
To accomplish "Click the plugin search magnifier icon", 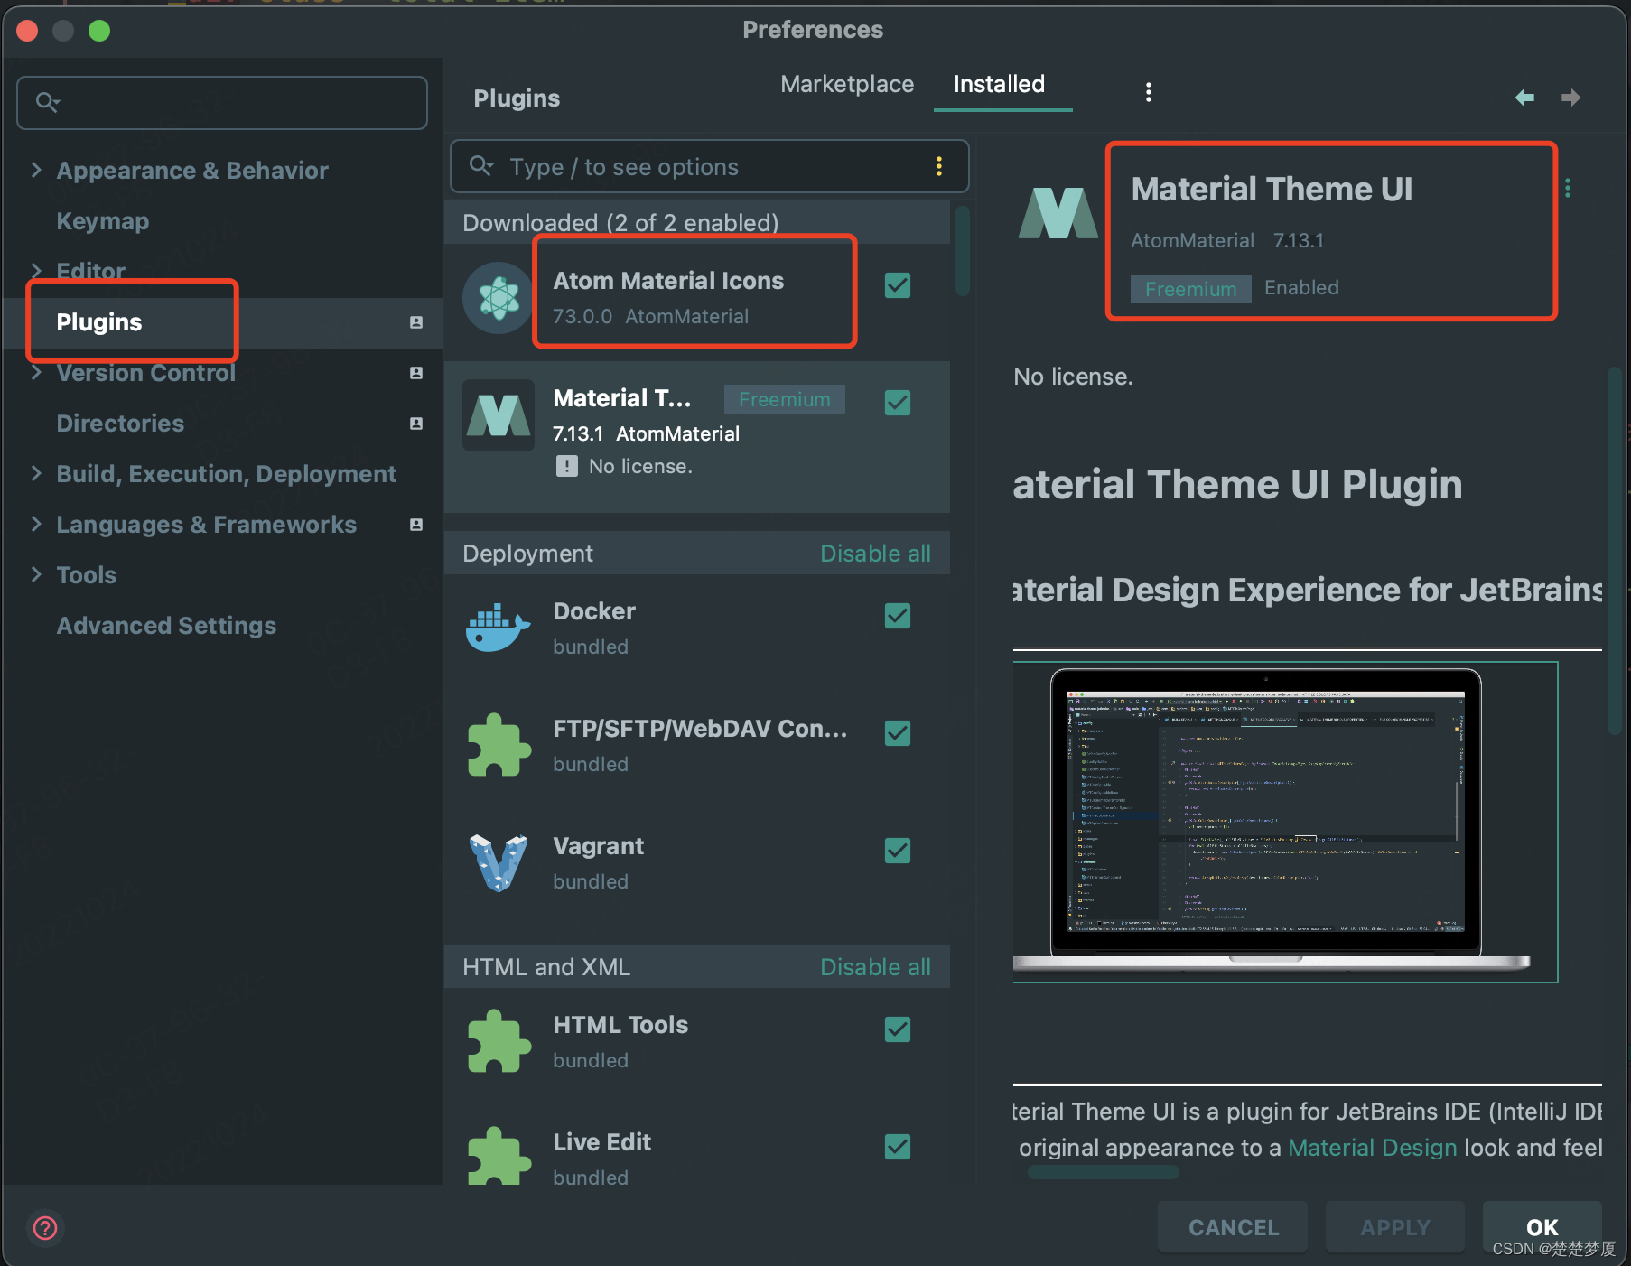I will pyautogui.click(x=481, y=166).
